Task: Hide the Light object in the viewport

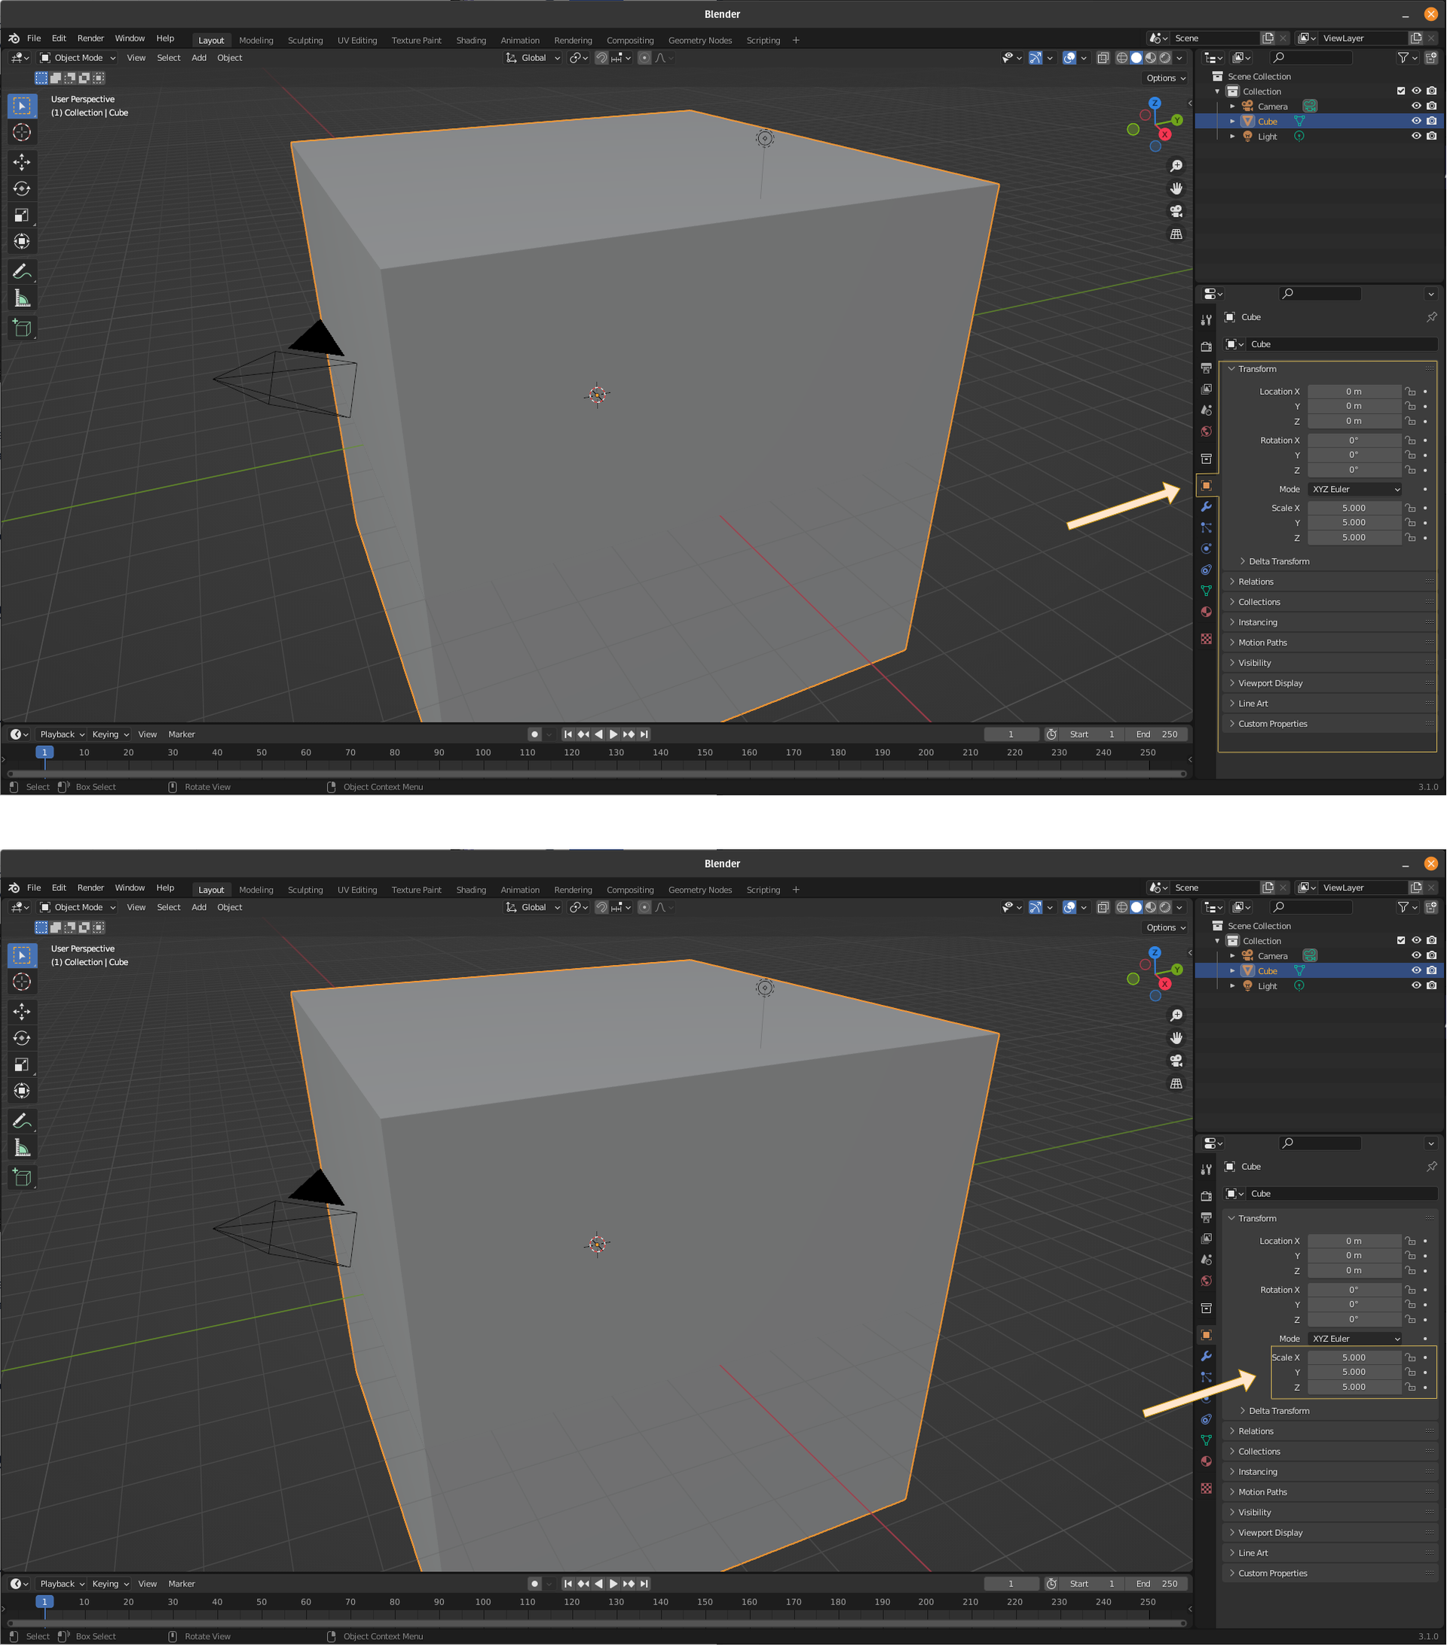Action: click(x=1416, y=136)
